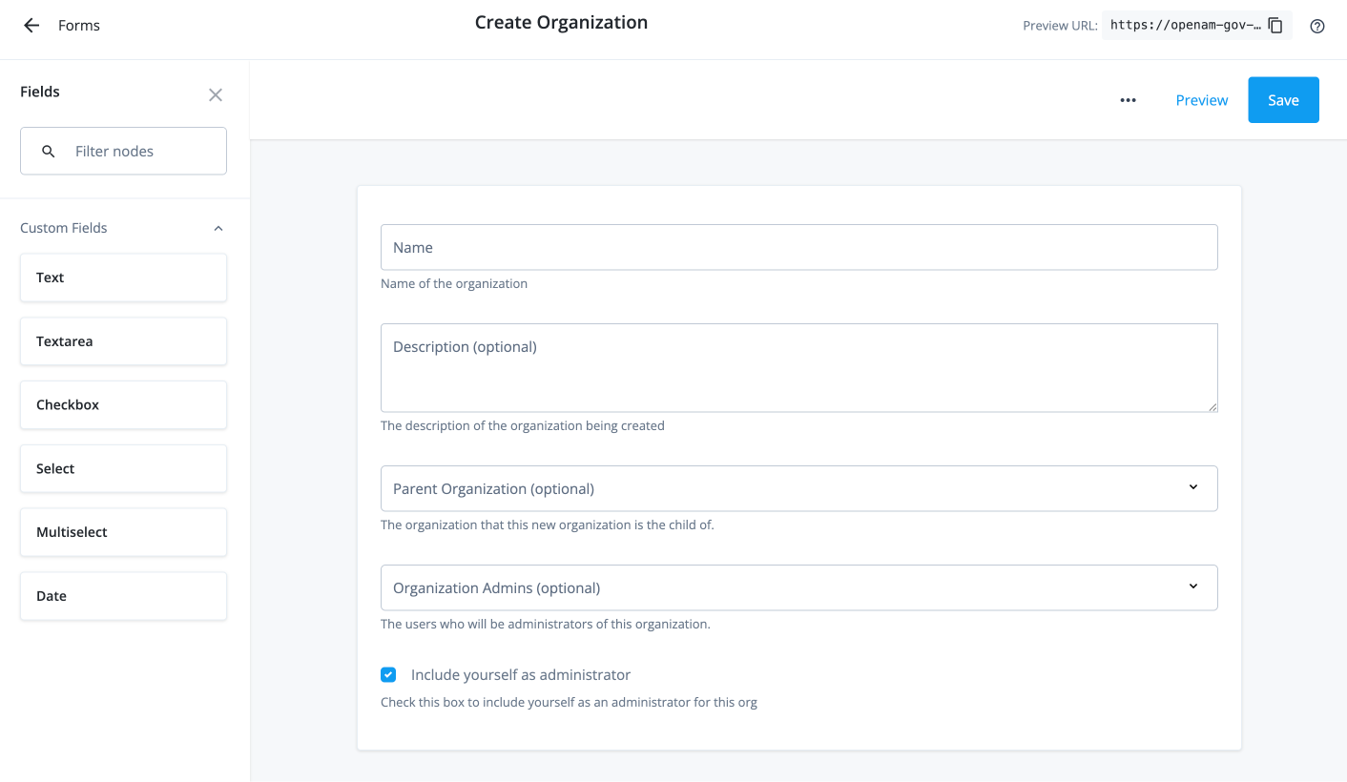The height and width of the screenshot is (782, 1347).
Task: Add a Textarea field to the form
Action: pyautogui.click(x=123, y=340)
